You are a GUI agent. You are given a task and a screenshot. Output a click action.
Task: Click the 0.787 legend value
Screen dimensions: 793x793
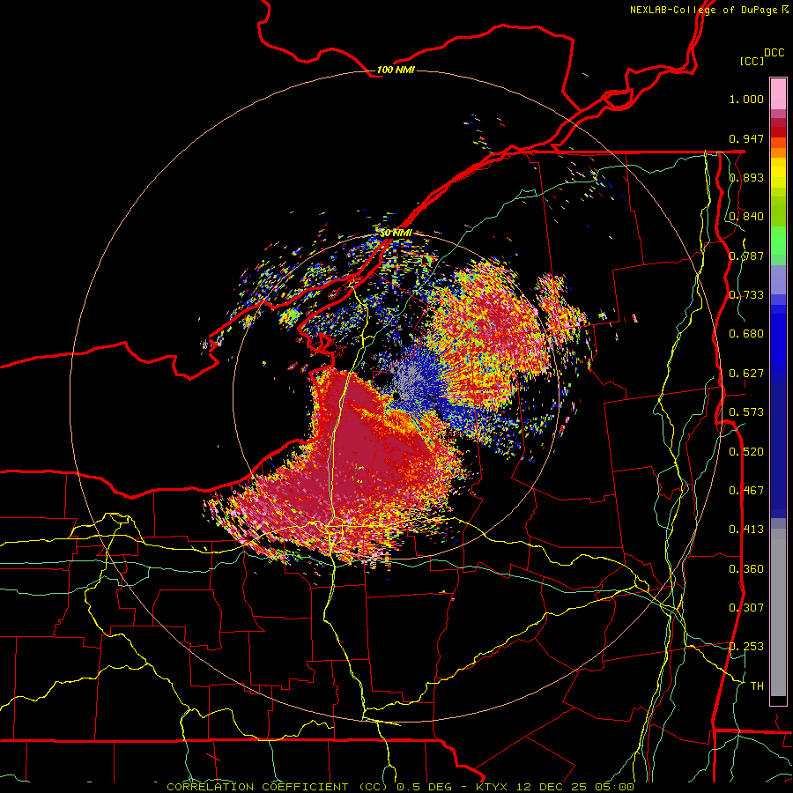pyautogui.click(x=746, y=256)
